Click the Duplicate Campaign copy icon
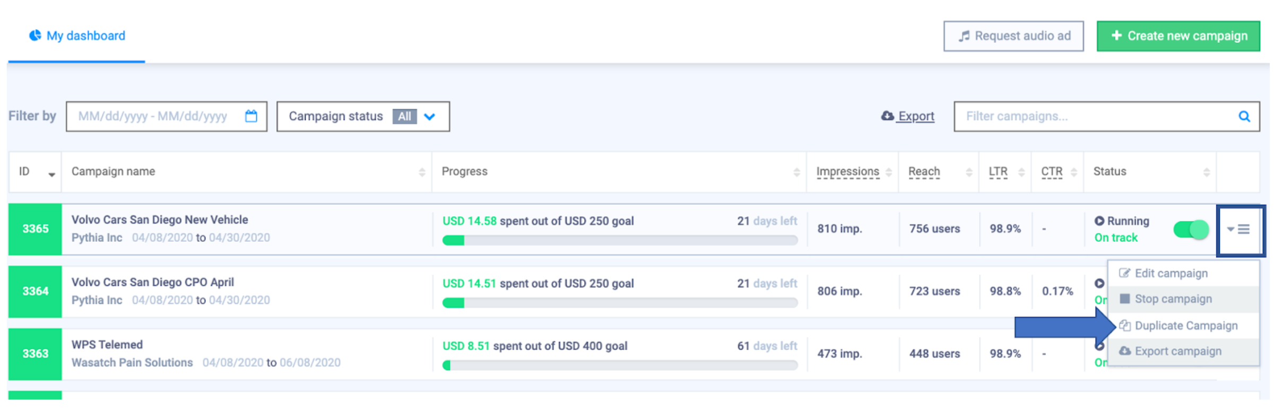Image resolution: width=1283 pixels, height=419 pixels. 1124,326
